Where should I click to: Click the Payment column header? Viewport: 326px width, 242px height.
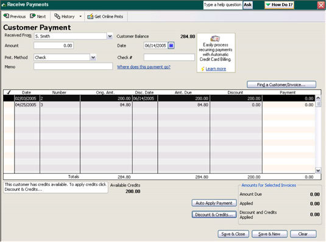coord(288,92)
